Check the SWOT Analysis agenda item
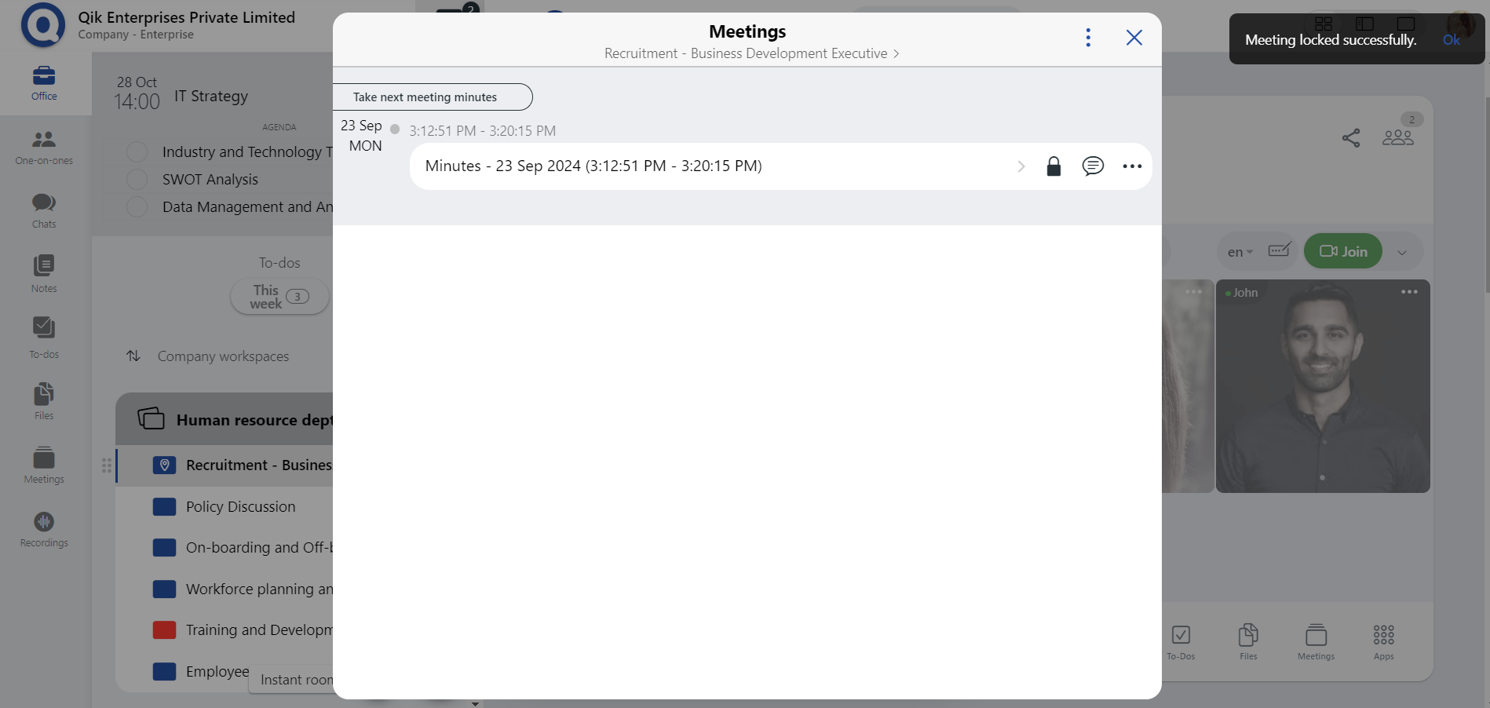This screenshot has width=1490, height=708. (x=137, y=179)
